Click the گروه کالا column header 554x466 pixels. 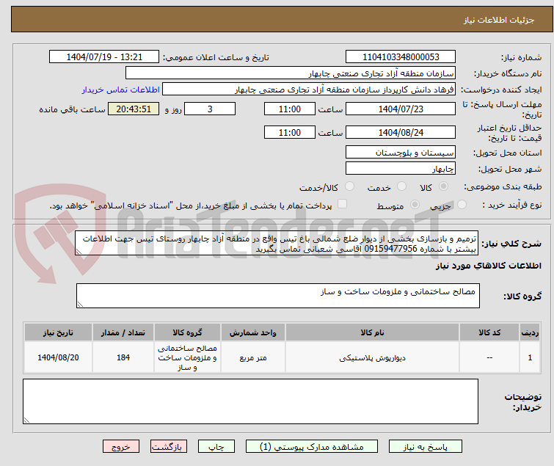[x=187, y=332]
